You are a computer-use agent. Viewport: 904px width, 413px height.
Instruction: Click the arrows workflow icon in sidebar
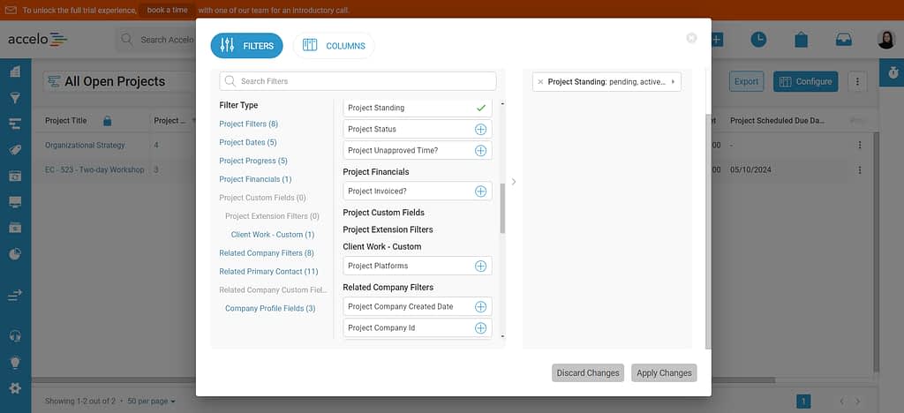click(x=15, y=295)
